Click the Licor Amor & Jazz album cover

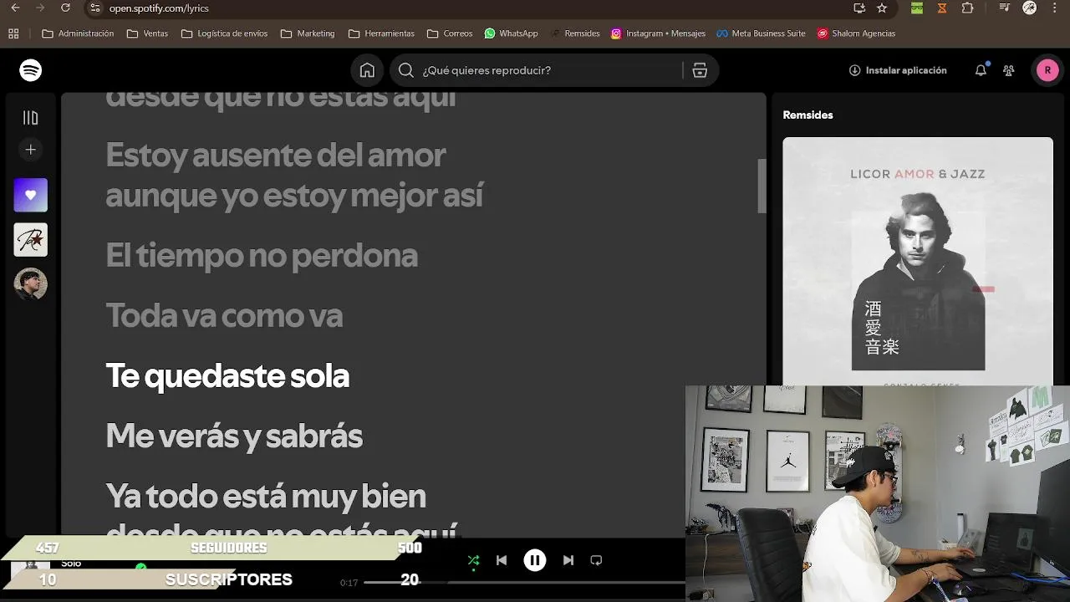click(918, 261)
